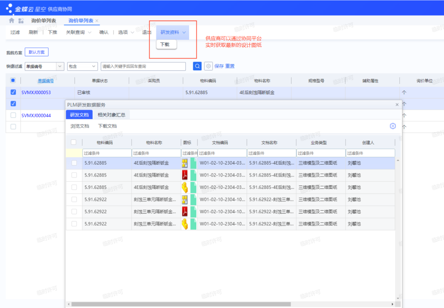
Task: Click the drawing file icon in first document row
Action: click(x=185, y=163)
